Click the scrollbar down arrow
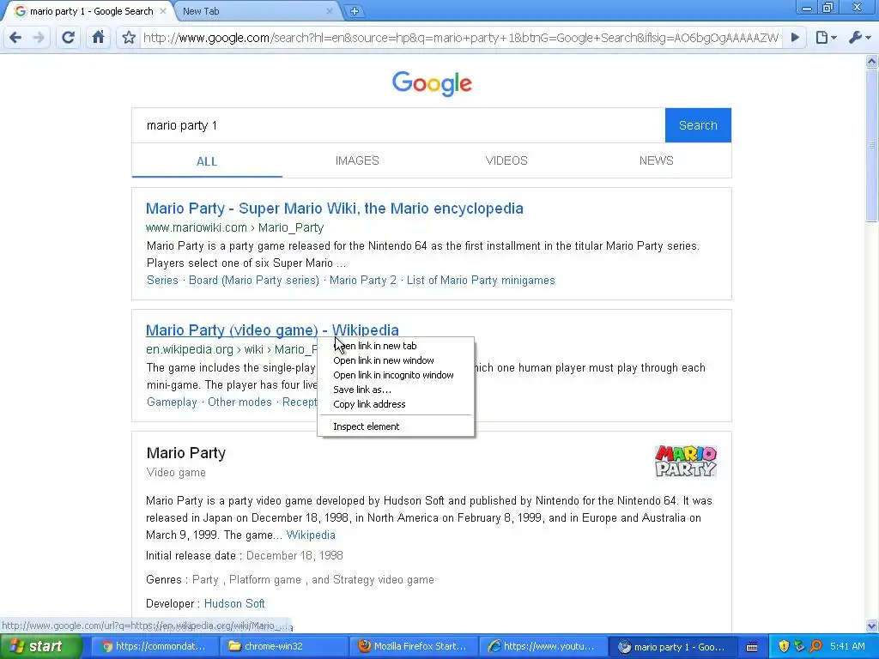The image size is (879, 659). click(x=872, y=626)
